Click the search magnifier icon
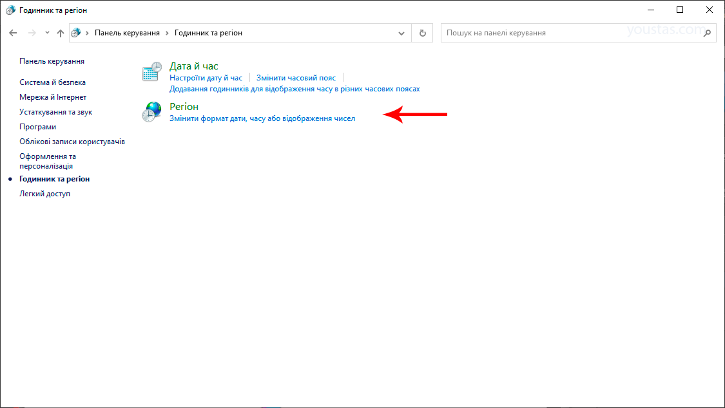The image size is (725, 408). pyautogui.click(x=707, y=33)
